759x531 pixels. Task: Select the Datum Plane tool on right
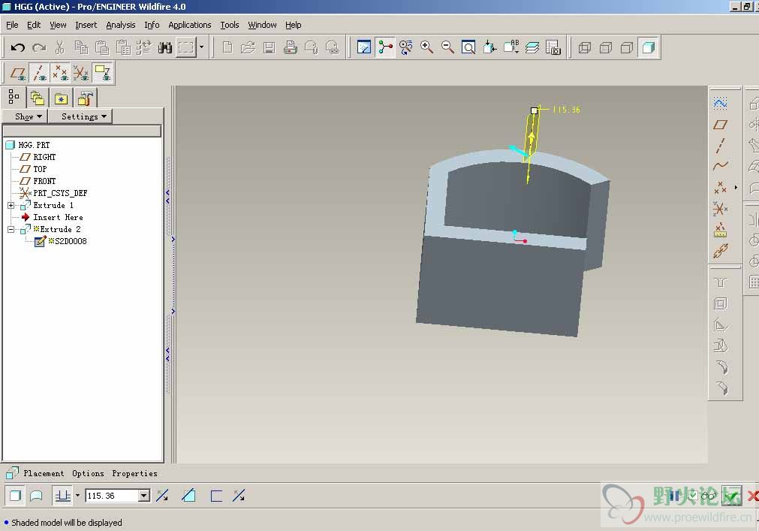(x=720, y=125)
